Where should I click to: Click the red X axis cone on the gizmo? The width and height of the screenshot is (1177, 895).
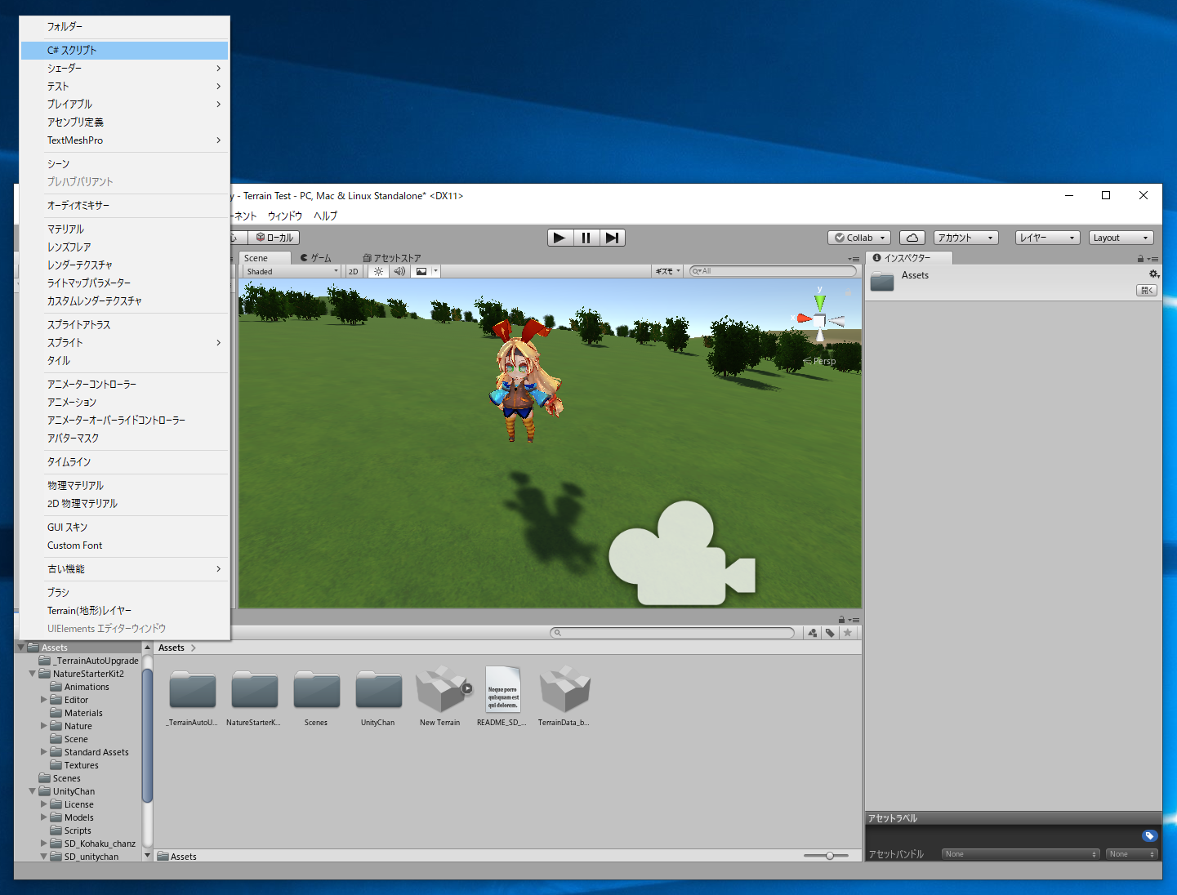(804, 318)
